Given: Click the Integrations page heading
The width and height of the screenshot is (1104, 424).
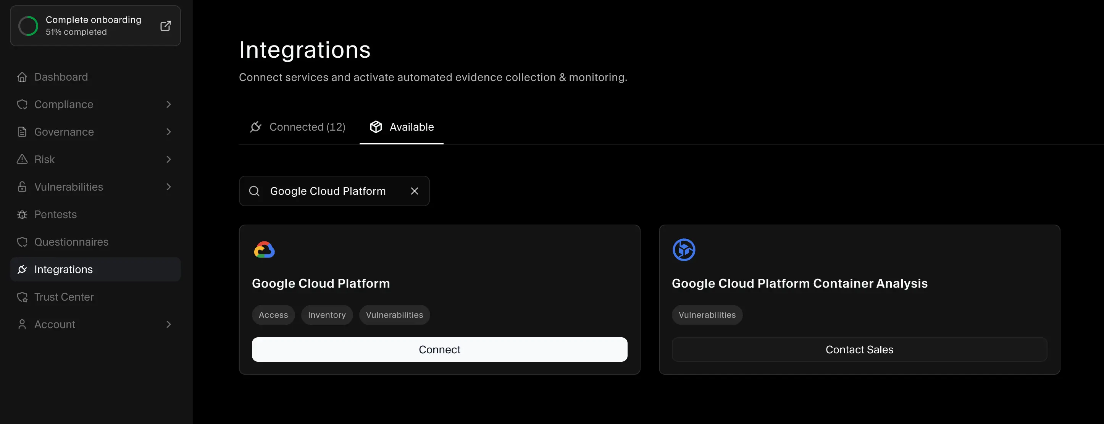Looking at the screenshot, I should coord(305,50).
